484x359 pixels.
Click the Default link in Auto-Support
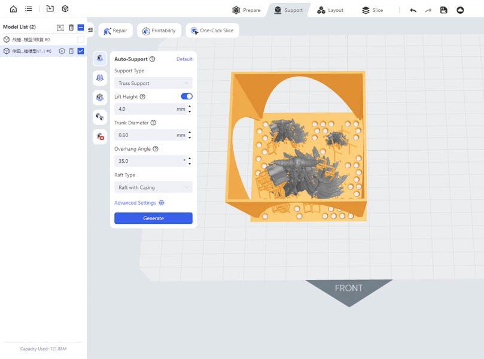click(x=184, y=59)
